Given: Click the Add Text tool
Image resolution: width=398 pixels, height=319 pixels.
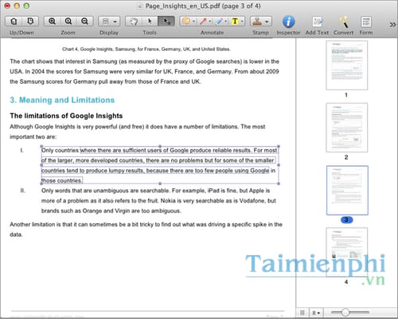Looking at the screenshot, I should pyautogui.click(x=317, y=22).
